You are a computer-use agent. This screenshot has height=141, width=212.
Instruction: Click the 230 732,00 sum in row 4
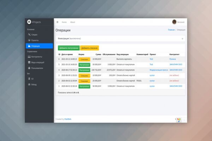[96, 70]
